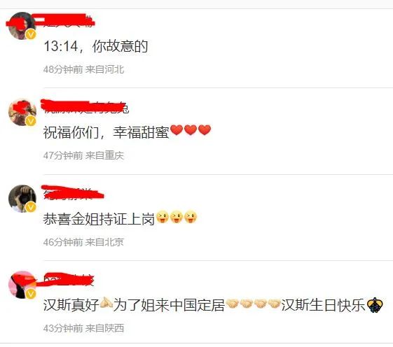Click the verified V badge on first avatar
Viewport: 393px width, 347px height.
(31, 34)
